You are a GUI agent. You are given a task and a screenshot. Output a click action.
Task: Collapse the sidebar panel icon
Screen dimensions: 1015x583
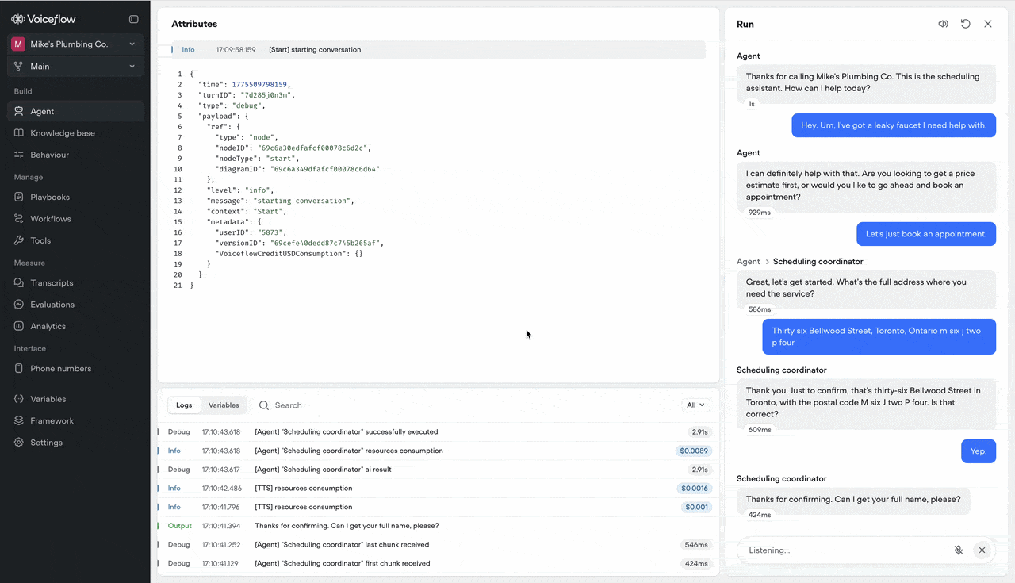(x=133, y=19)
